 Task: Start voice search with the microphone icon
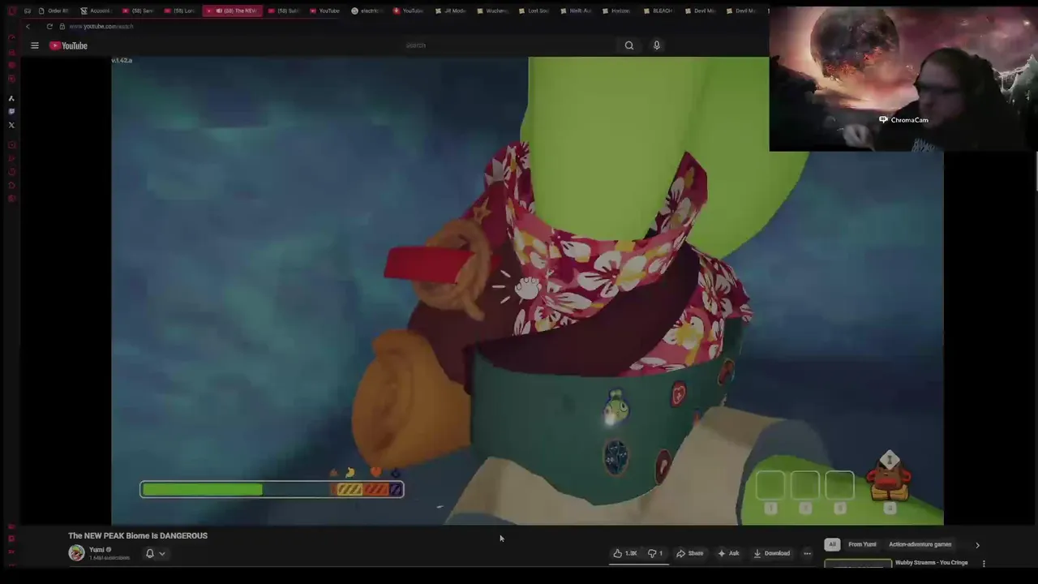tap(657, 45)
